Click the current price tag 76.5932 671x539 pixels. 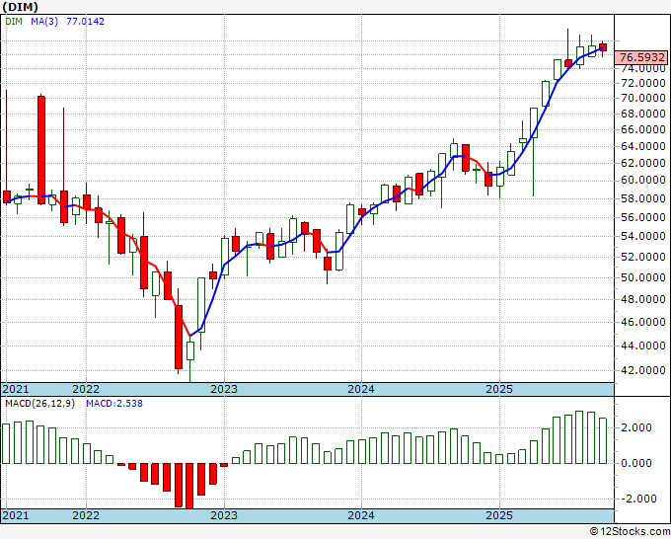coord(642,57)
